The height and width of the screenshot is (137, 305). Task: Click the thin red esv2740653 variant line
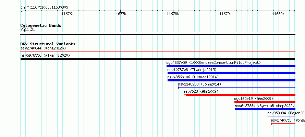283,124
